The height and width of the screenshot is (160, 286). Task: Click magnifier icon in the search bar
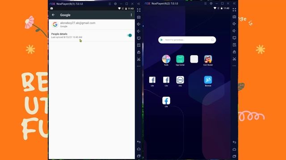pos(212,40)
